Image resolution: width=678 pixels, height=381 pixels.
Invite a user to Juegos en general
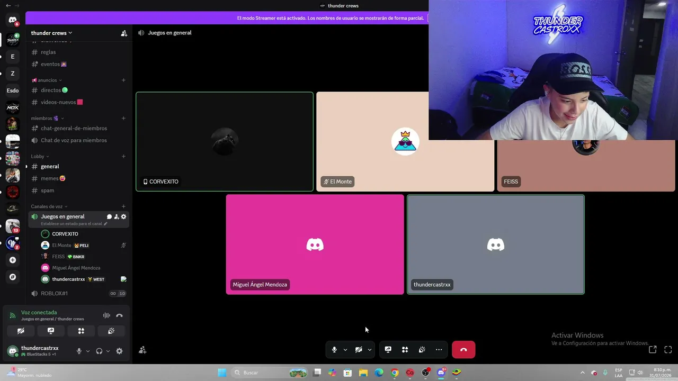117,216
